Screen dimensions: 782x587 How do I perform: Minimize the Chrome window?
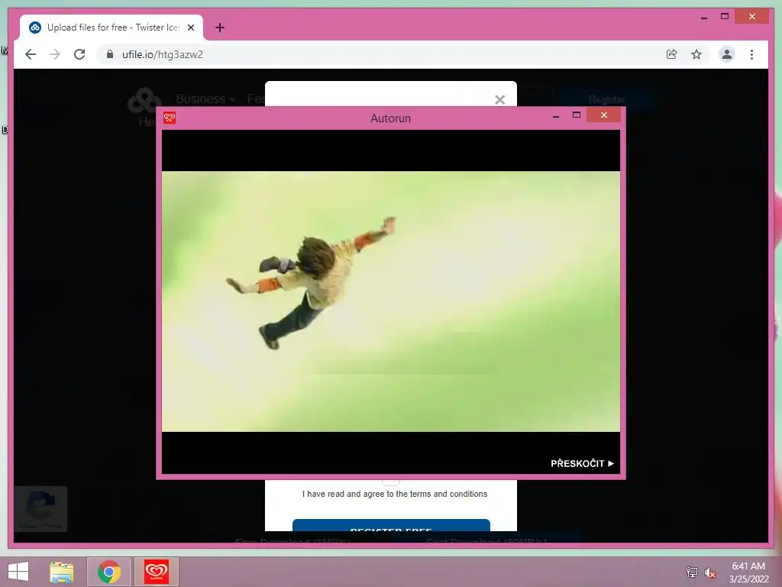(703, 17)
